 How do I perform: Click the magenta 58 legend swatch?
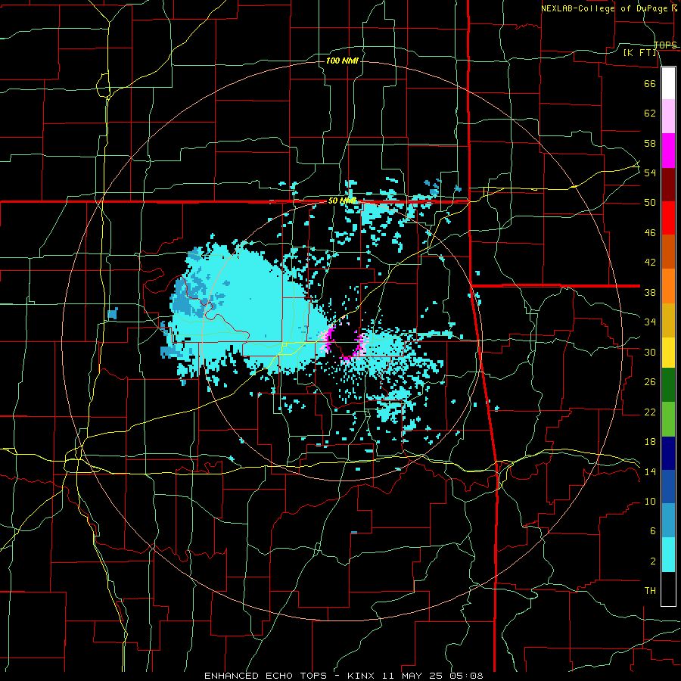coord(668,151)
